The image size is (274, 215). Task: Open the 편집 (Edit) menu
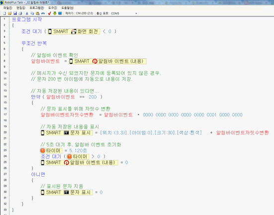[x=21, y=8]
